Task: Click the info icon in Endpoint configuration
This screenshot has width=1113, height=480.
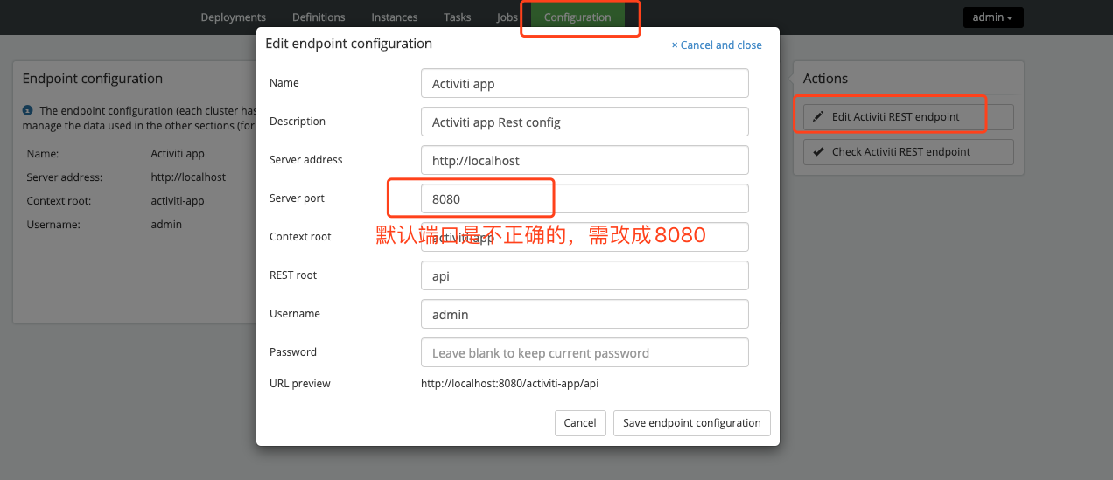Action: pyautogui.click(x=28, y=111)
